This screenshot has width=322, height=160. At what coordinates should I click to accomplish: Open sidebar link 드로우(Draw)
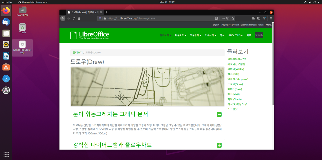tap(235, 84)
